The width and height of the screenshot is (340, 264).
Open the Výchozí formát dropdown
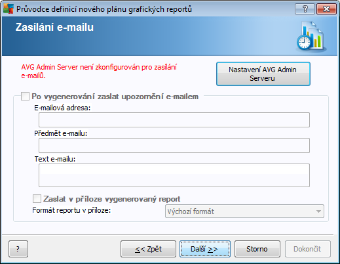click(x=244, y=211)
